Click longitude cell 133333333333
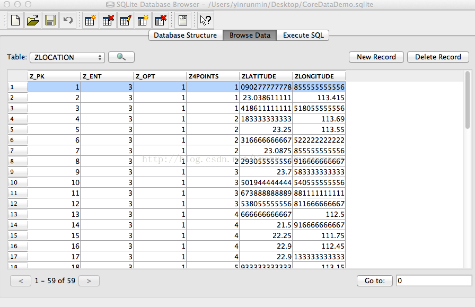This screenshot has width=475, height=307. (319, 257)
